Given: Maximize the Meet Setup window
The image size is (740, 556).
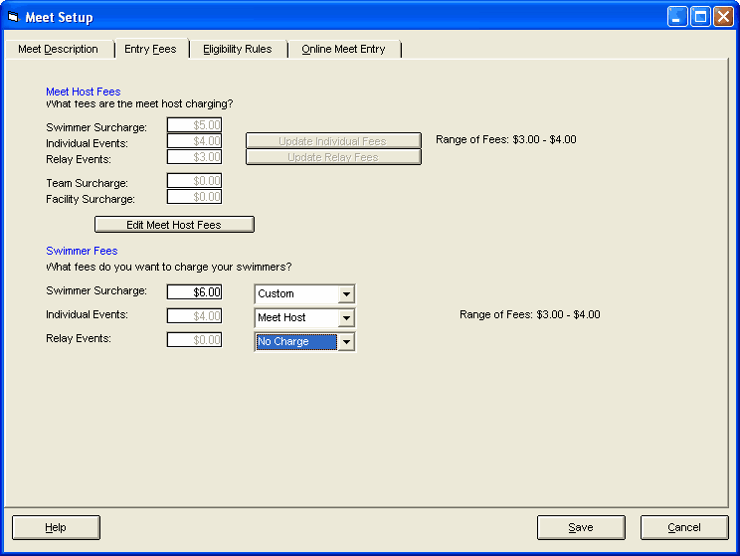Looking at the screenshot, I should [700, 17].
